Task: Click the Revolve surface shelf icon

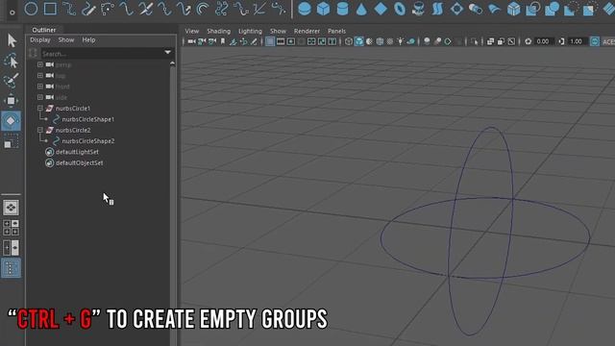Action: (x=419, y=9)
